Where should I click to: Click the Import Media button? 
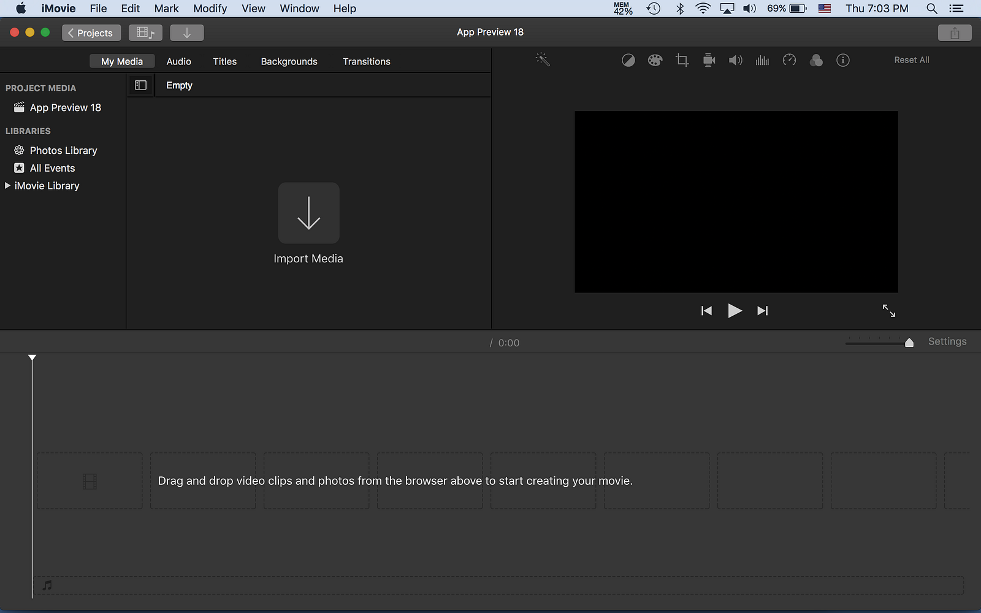pyautogui.click(x=308, y=213)
